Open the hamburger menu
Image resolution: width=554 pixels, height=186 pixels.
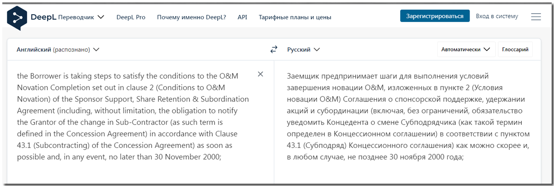[536, 17]
